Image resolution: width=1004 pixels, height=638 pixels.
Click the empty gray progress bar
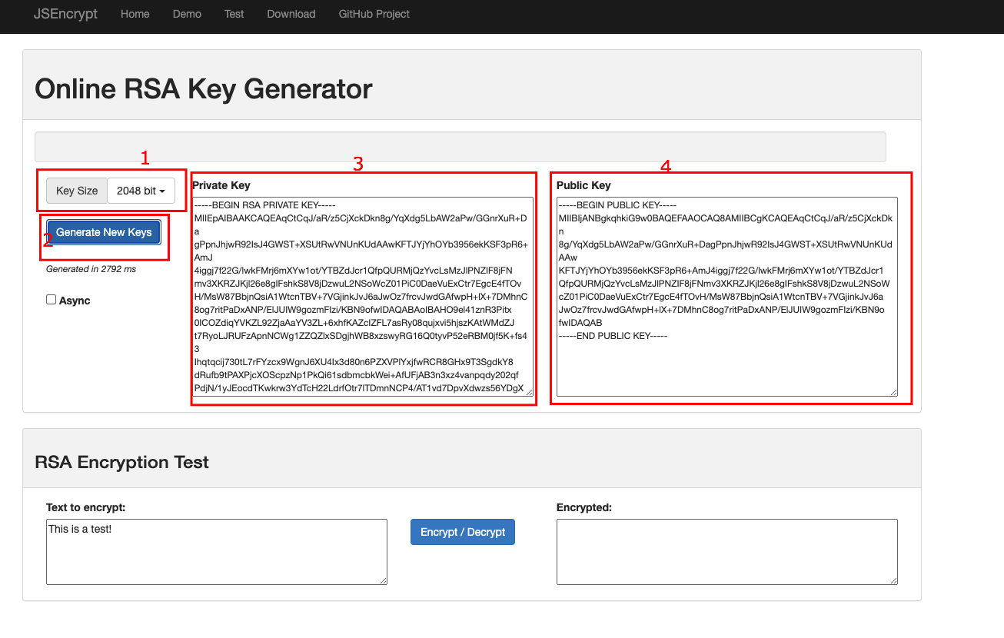point(460,147)
